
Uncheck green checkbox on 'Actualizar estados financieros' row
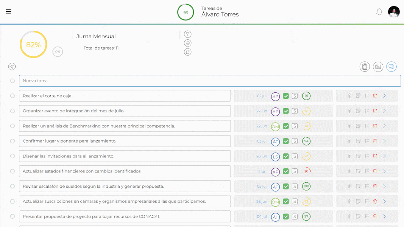point(286,171)
